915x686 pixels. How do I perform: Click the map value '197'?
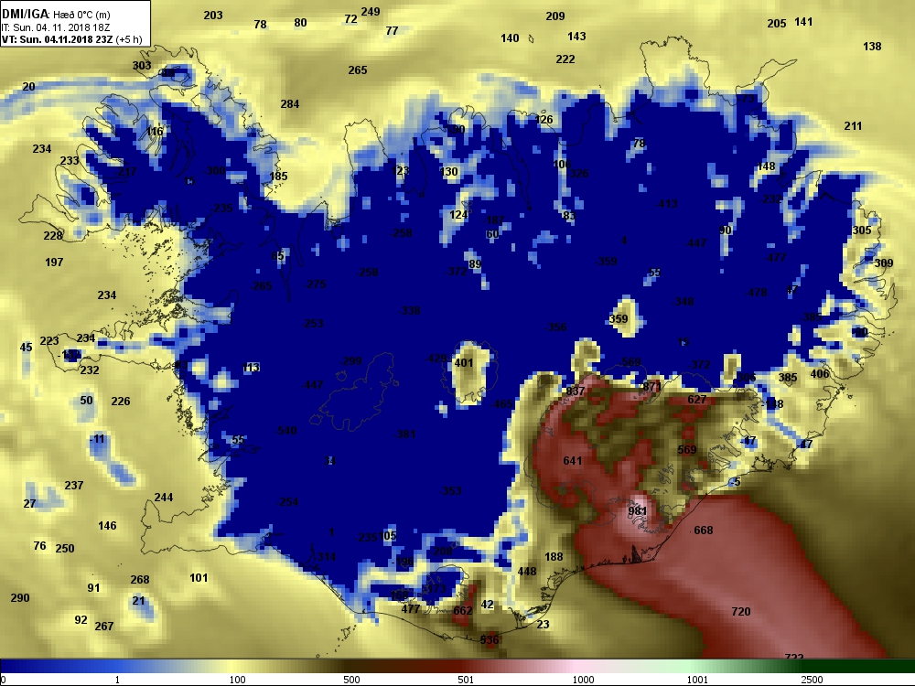click(54, 263)
